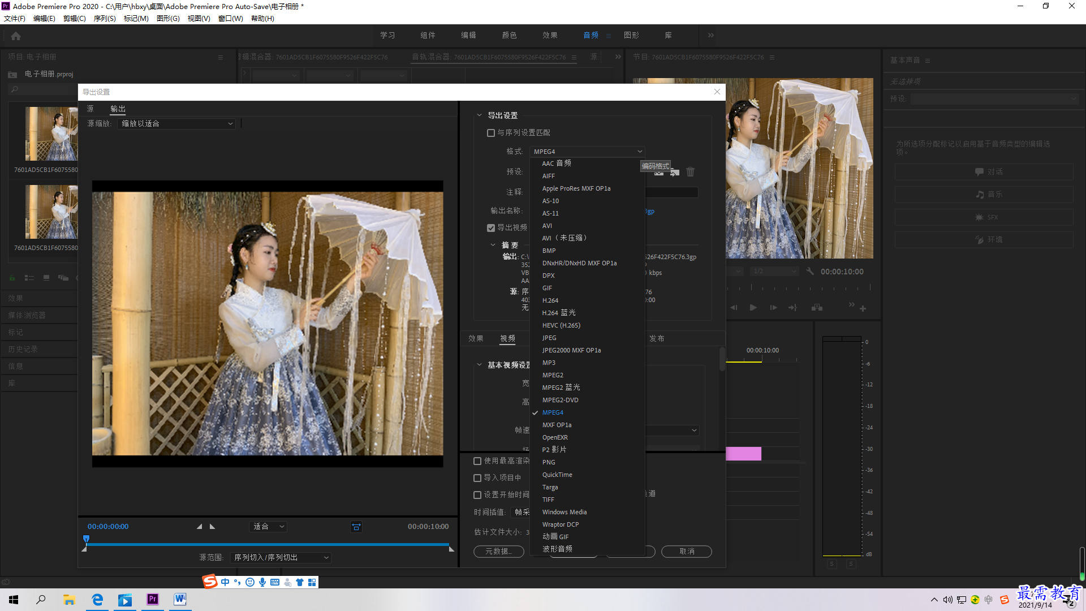Open File Explorer from the taskbar
Viewport: 1086px width, 611px height.
point(69,600)
